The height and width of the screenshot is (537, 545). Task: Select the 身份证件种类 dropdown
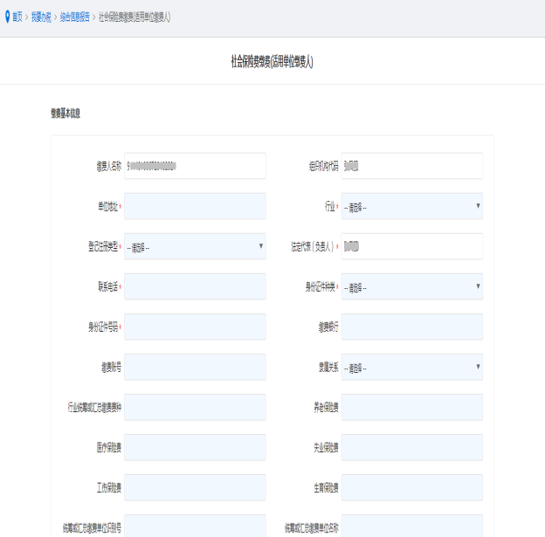[x=411, y=286]
